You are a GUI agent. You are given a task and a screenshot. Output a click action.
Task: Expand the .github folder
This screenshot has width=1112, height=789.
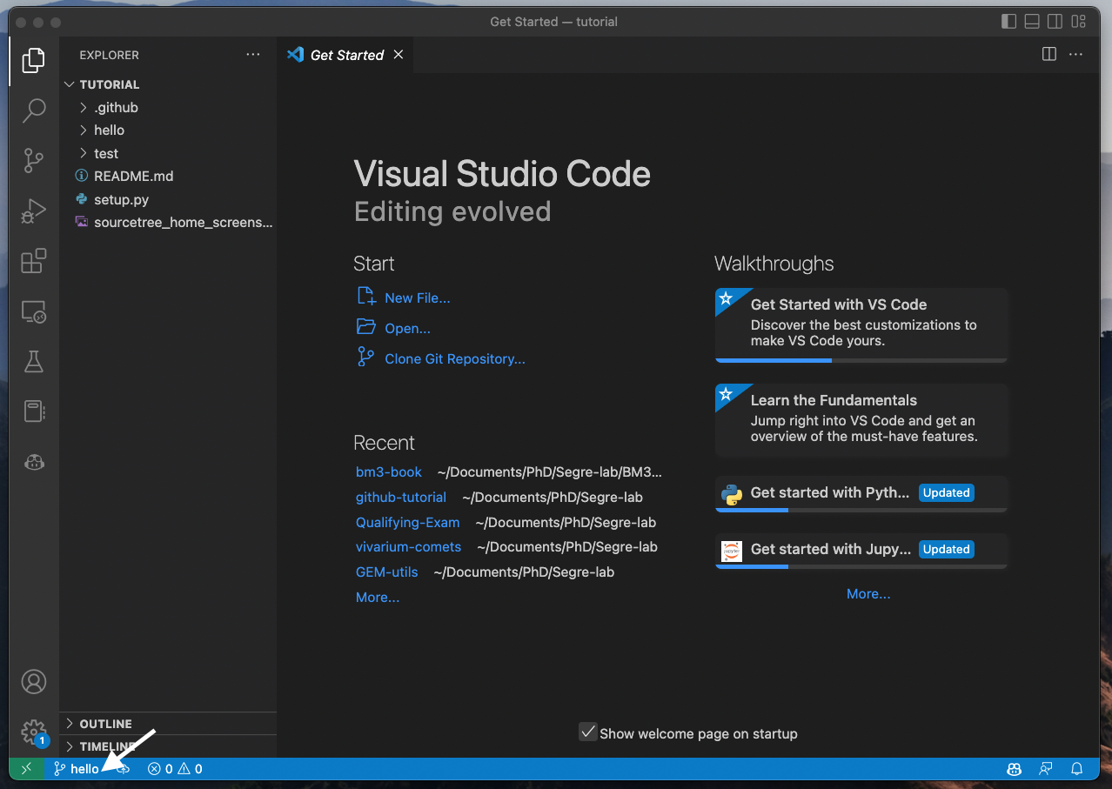(168, 107)
